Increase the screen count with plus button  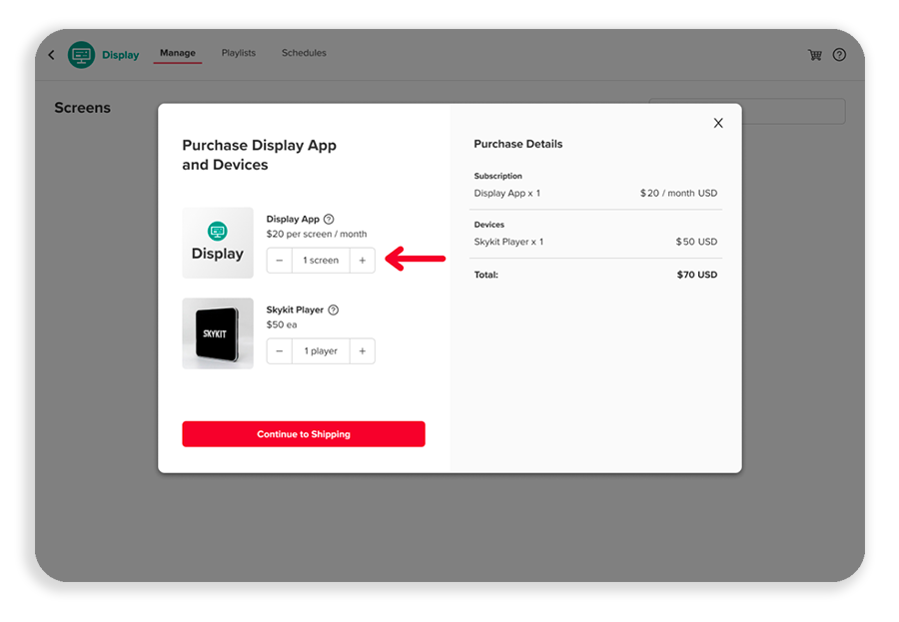pos(363,261)
